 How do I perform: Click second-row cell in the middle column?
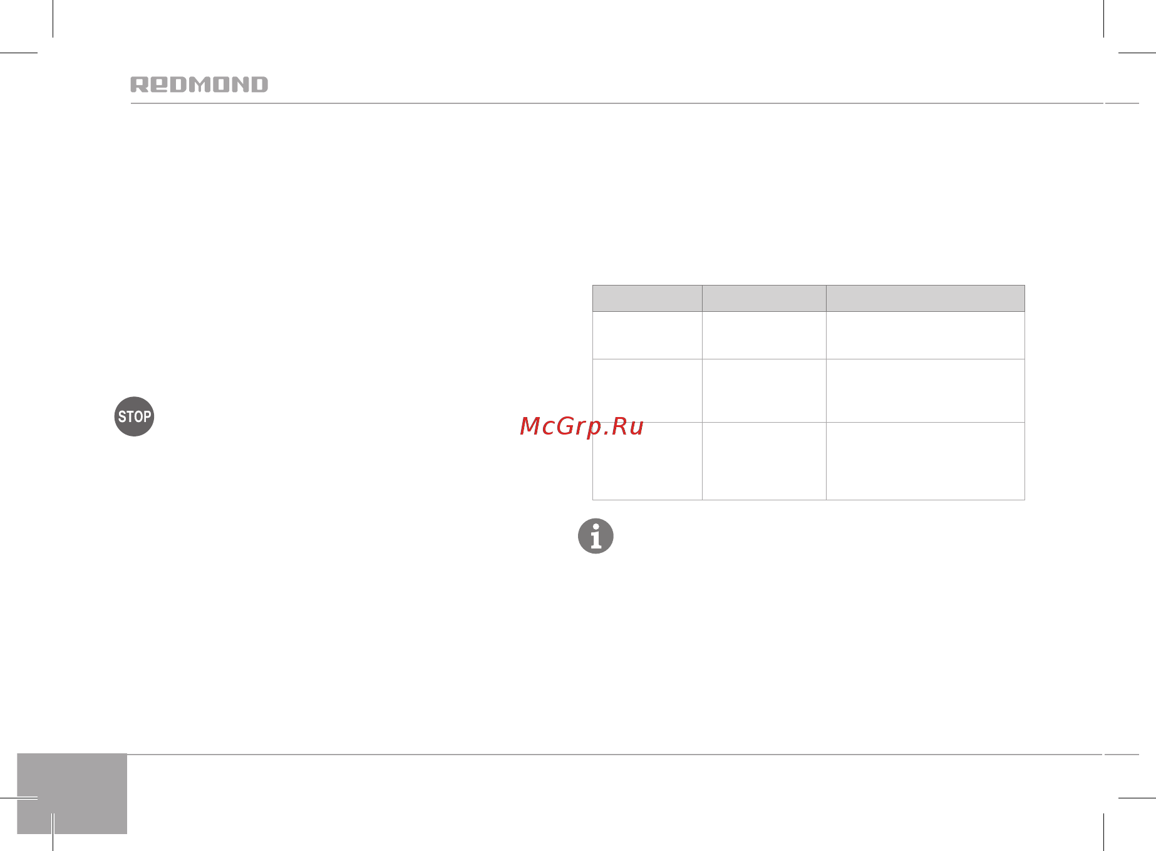[x=764, y=391]
